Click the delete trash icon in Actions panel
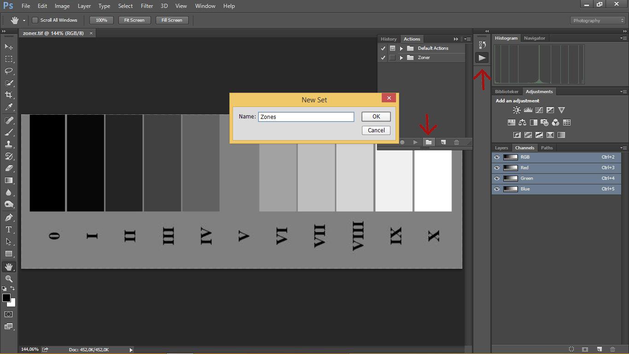Screen dimensions: 629x354 [x=456, y=142]
